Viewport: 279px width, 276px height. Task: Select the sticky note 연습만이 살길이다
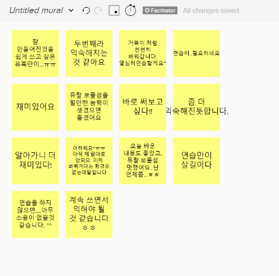point(196,161)
